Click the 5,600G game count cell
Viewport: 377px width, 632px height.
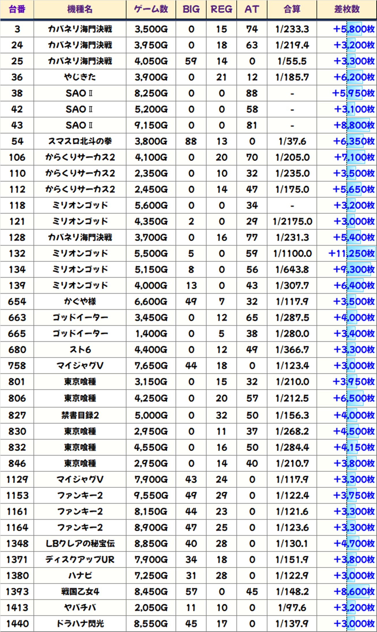151,205
